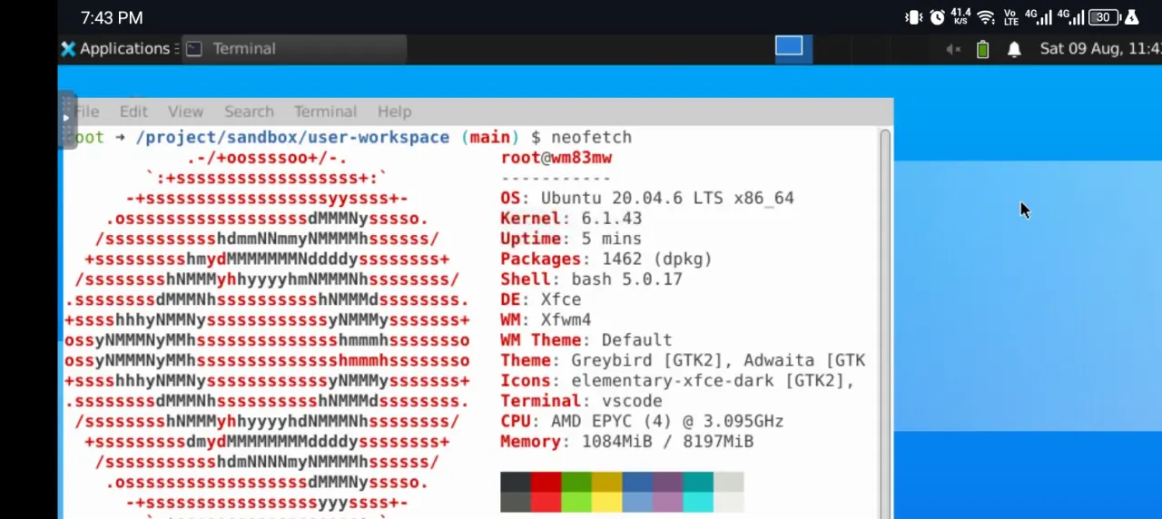Viewport: 1162px width, 519px height.
Task: Click the 'Shell: bash 5.0.17' line
Action: [591, 279]
